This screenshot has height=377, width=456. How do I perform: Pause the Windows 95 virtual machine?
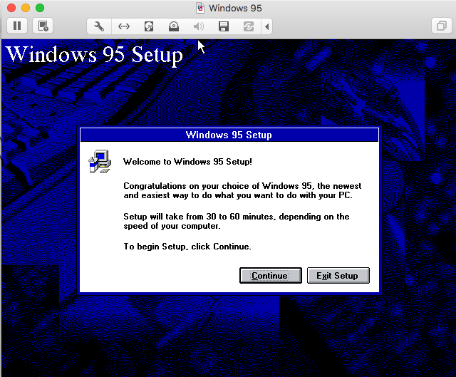point(17,26)
